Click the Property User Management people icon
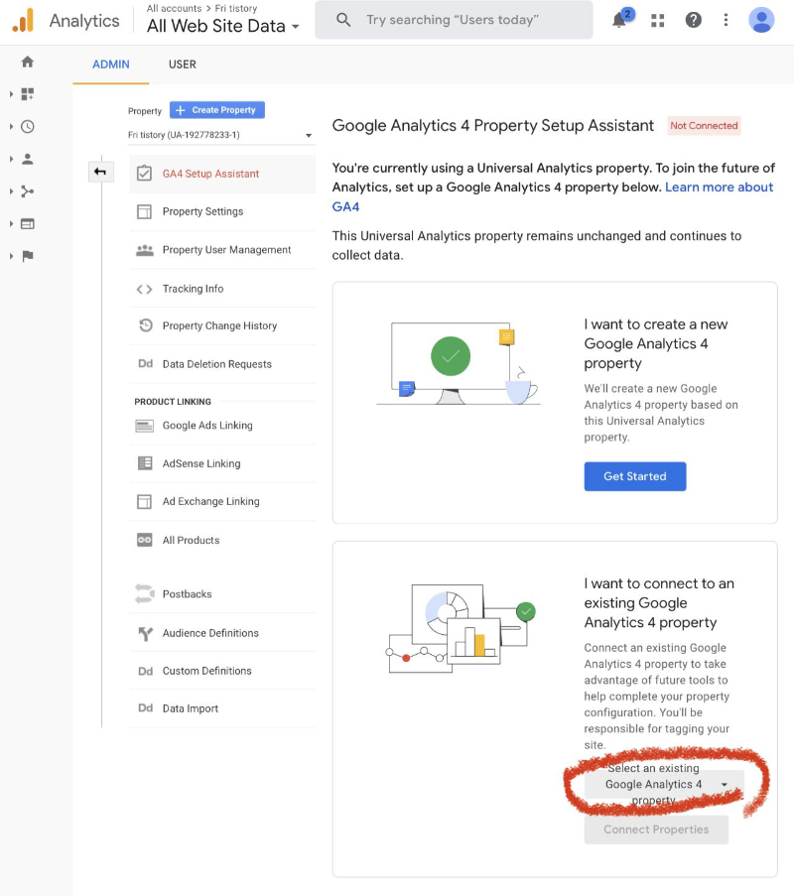This screenshot has height=896, width=794. (x=145, y=250)
